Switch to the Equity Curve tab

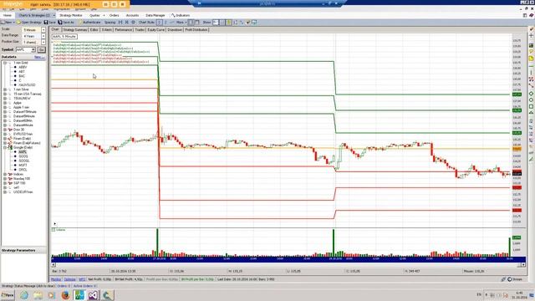(x=156, y=30)
